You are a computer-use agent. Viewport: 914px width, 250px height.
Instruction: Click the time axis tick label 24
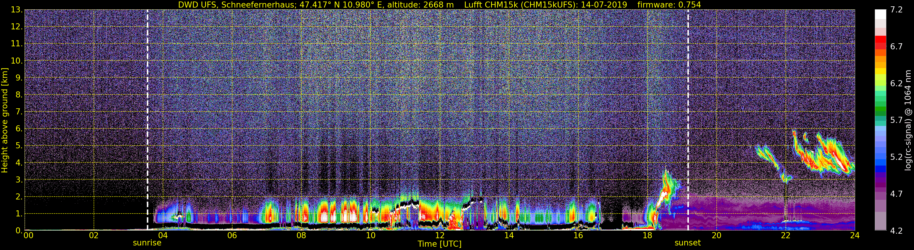tap(855, 235)
